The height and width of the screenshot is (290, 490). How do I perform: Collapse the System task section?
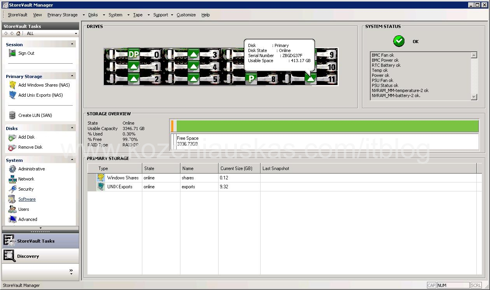[72, 160]
